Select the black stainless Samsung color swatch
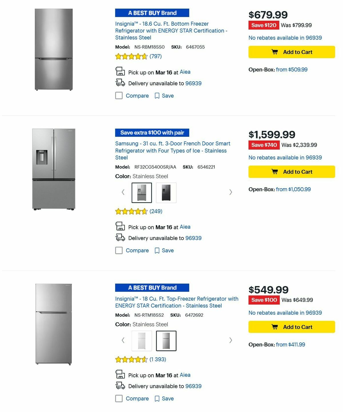 (x=166, y=192)
